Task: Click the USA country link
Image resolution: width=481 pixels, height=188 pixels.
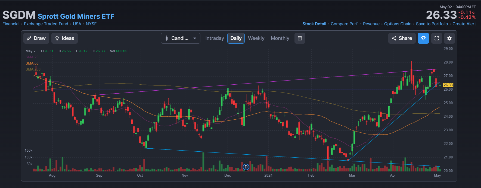Action: click(77, 24)
